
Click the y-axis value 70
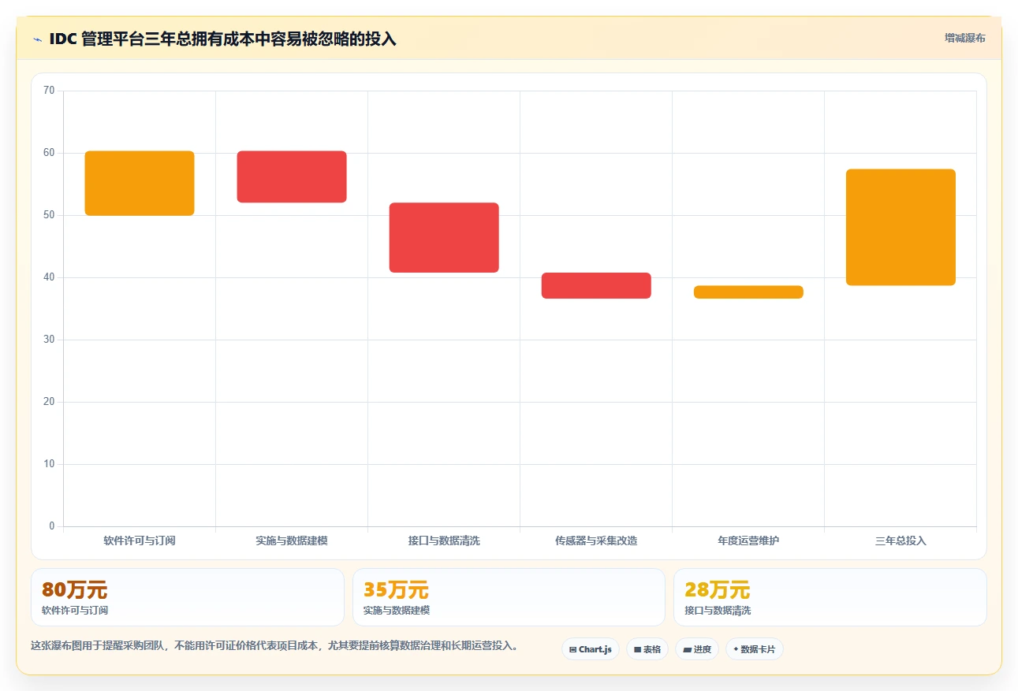49,91
